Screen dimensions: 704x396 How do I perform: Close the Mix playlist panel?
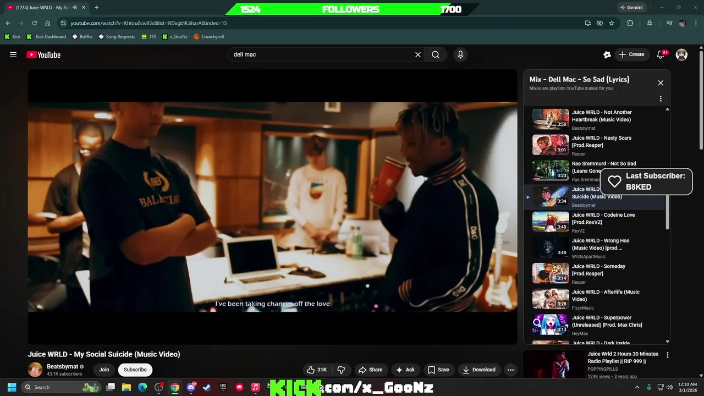click(x=661, y=83)
